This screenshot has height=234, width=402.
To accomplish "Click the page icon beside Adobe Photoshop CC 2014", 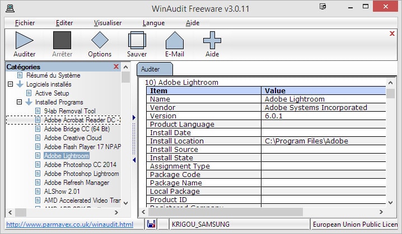I will click(x=38, y=164).
